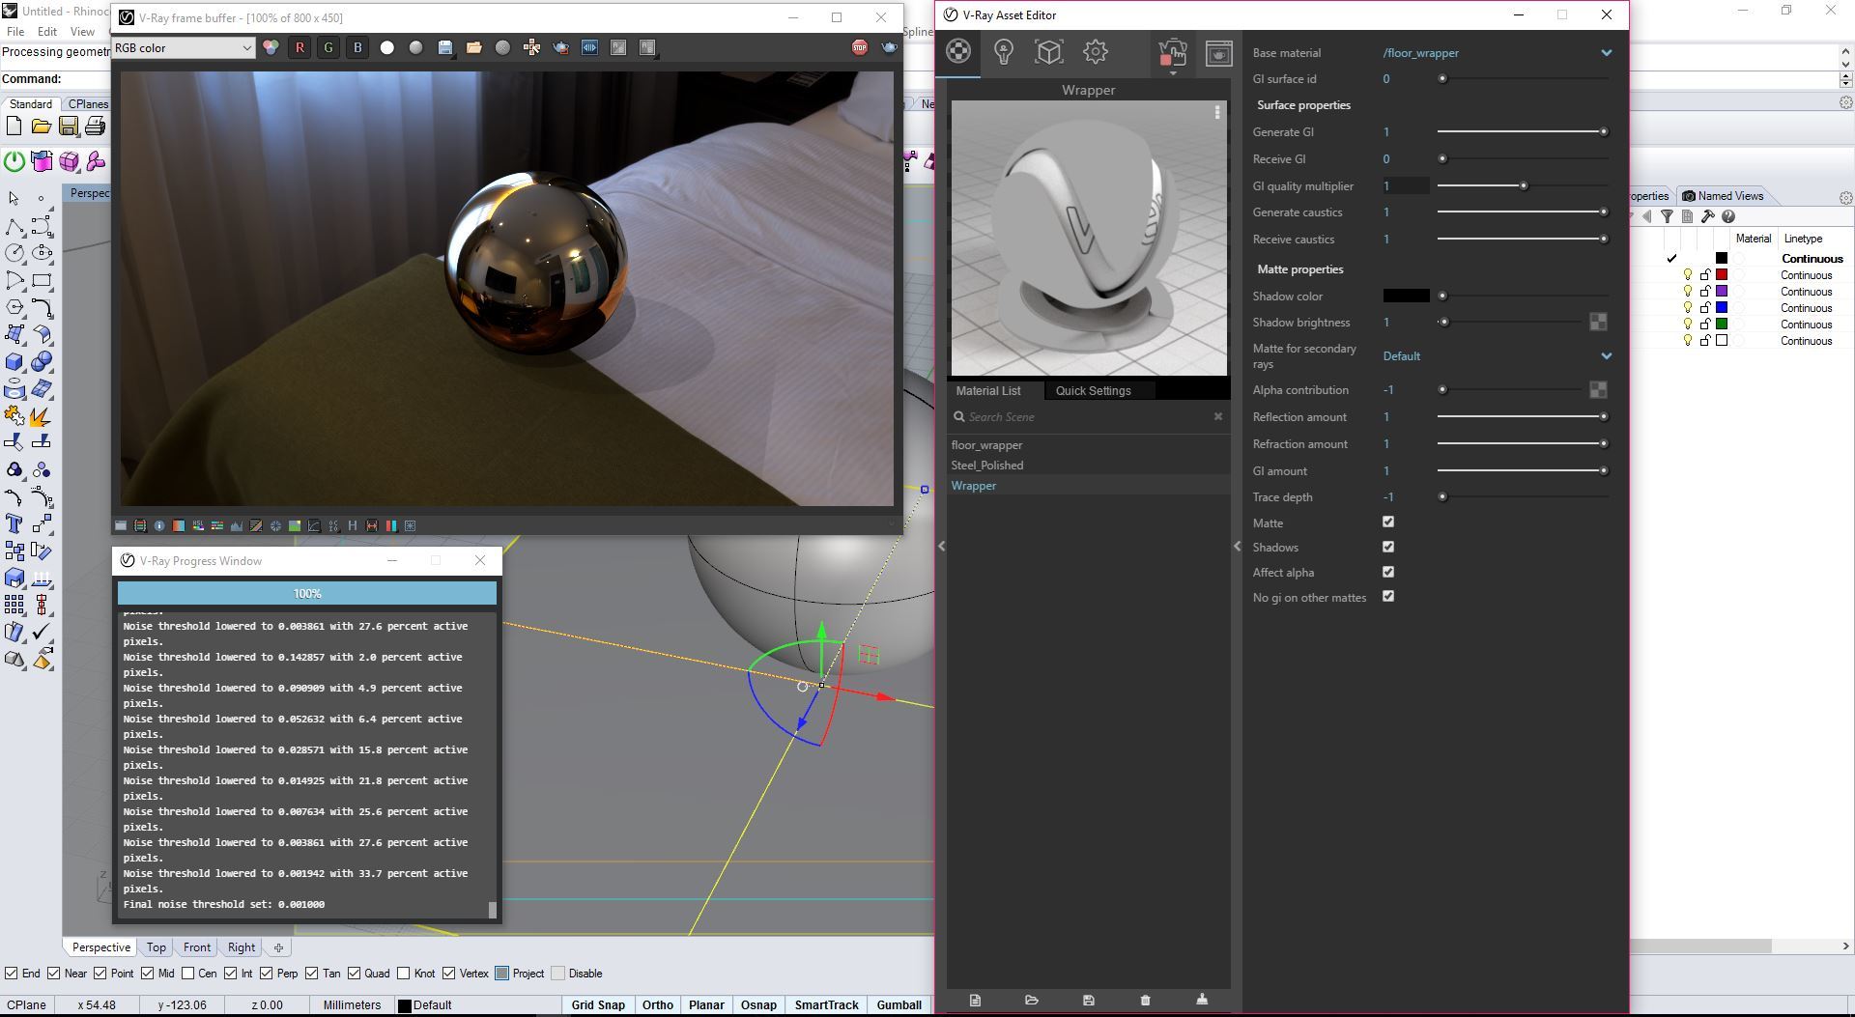Select floor_wrapper in the material list

point(986,445)
